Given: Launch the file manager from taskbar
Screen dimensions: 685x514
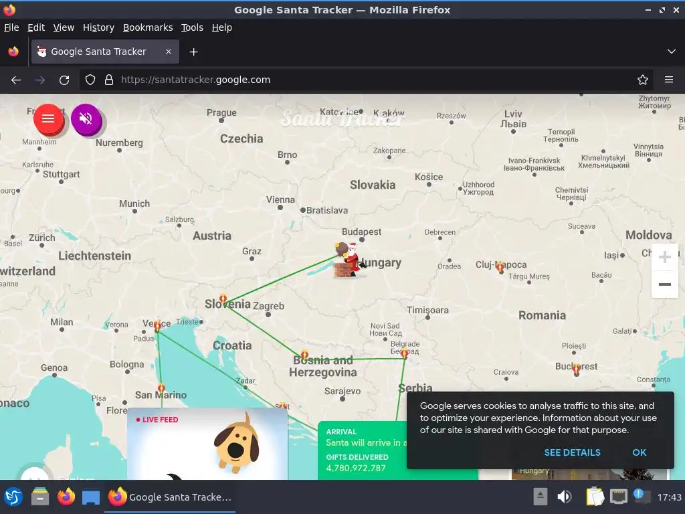Looking at the screenshot, I should coord(40,497).
